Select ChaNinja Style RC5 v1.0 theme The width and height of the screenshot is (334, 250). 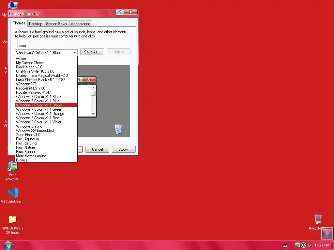coord(46,71)
